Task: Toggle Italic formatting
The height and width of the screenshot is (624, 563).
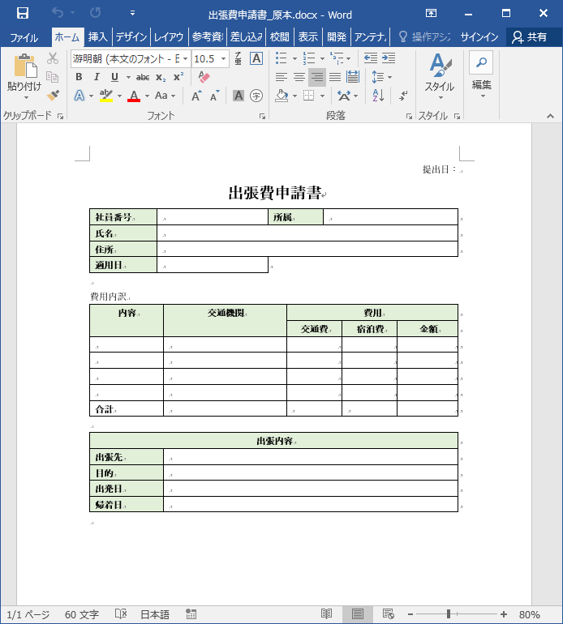Action: point(97,77)
